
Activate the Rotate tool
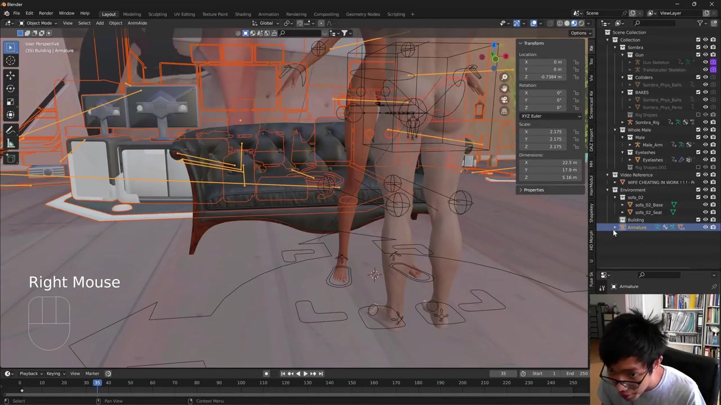pyautogui.click(x=10, y=88)
